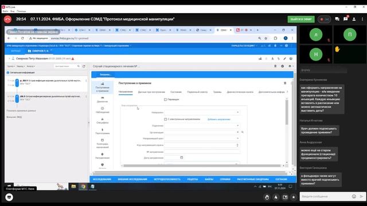Screen dimensions: 367x206
Task: Select participant avatar with letter Л
Action: (316, 34)
